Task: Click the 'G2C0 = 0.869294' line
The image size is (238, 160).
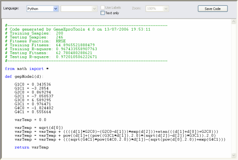Action: click(x=33, y=92)
